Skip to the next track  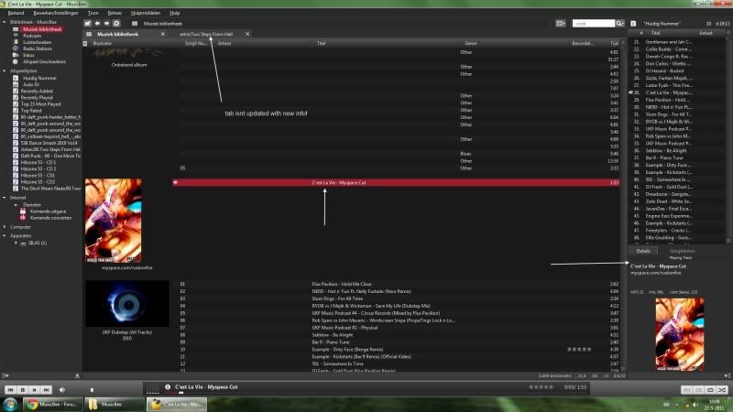46,390
